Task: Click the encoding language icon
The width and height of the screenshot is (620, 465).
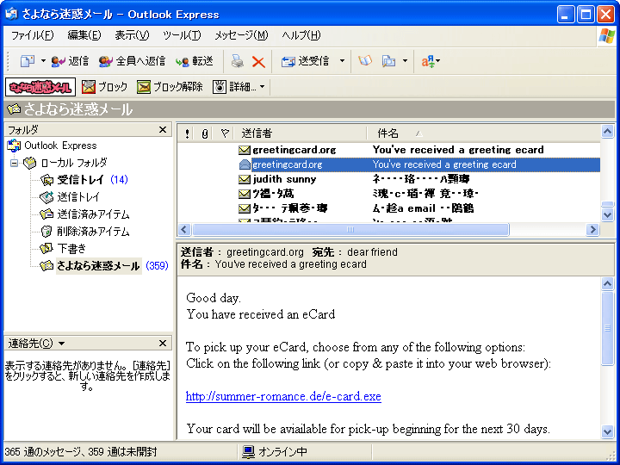Action: click(431, 61)
